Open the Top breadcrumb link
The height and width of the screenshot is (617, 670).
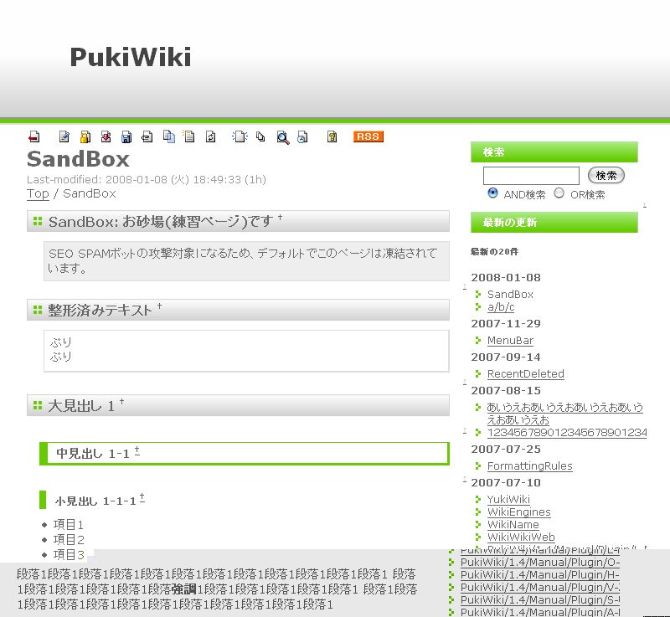pyautogui.click(x=38, y=193)
